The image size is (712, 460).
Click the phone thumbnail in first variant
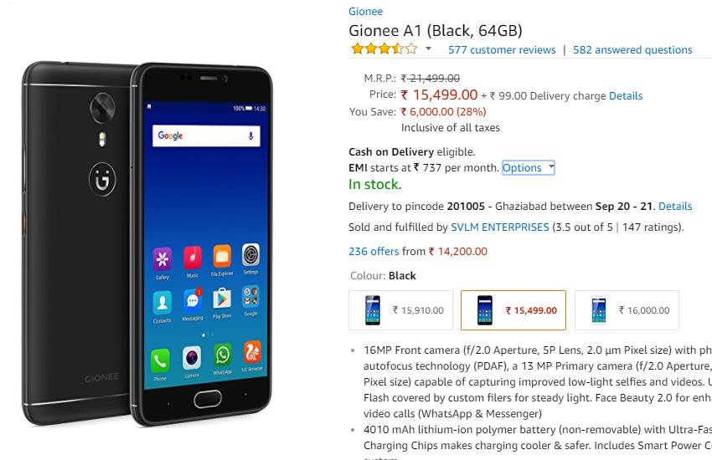373,310
